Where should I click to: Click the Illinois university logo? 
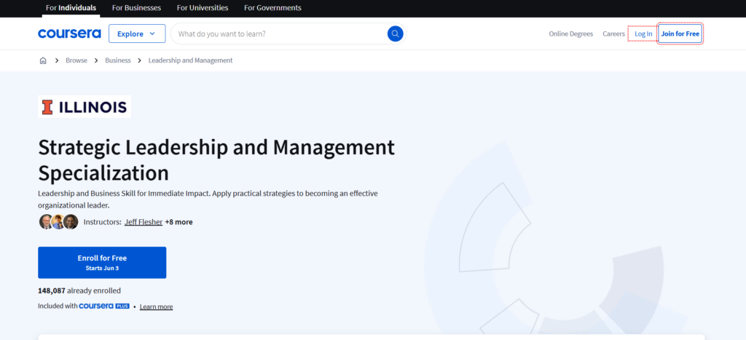pos(85,106)
